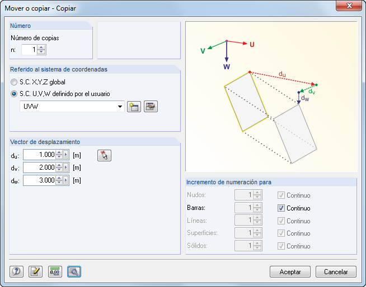
Task: Click the Superficies increment number field
Action: [x=244, y=233]
